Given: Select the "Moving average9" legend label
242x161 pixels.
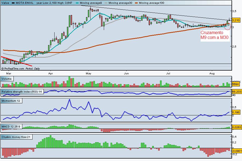Looking at the screenshot, I should (91, 3).
